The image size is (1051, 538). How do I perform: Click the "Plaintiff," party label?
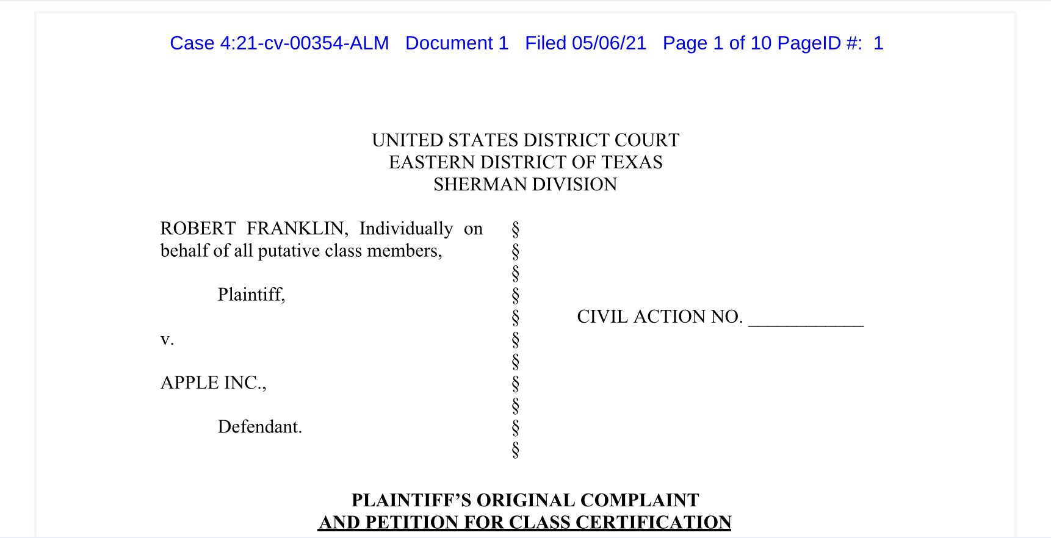pyautogui.click(x=251, y=295)
